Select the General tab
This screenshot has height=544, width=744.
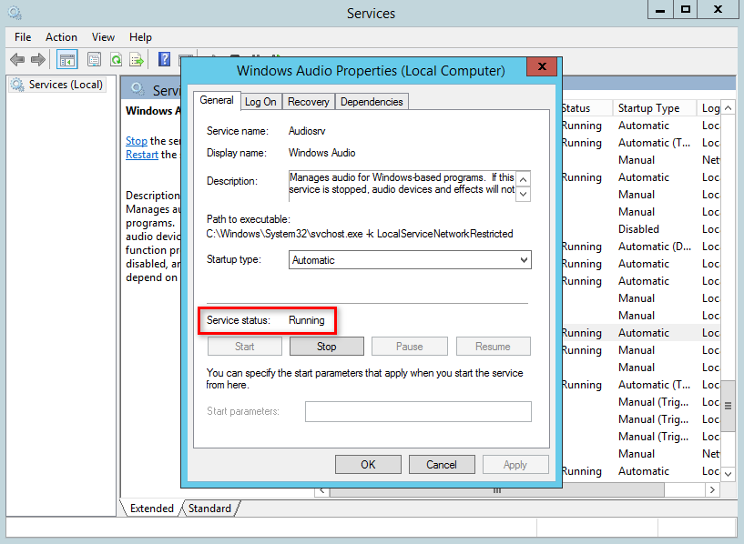[x=217, y=100]
